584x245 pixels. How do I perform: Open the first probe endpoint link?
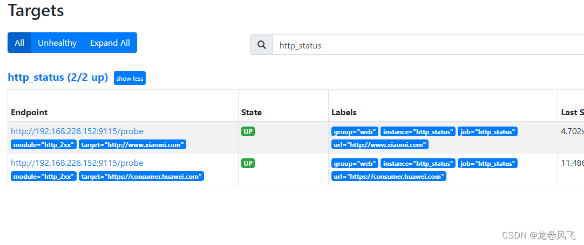[77, 131]
